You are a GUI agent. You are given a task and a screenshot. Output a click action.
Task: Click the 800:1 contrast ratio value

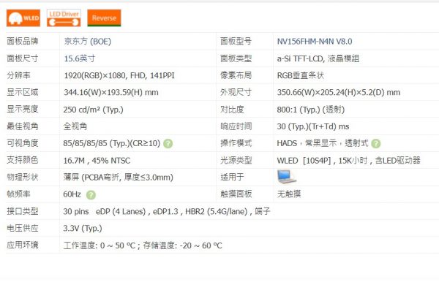click(311, 110)
